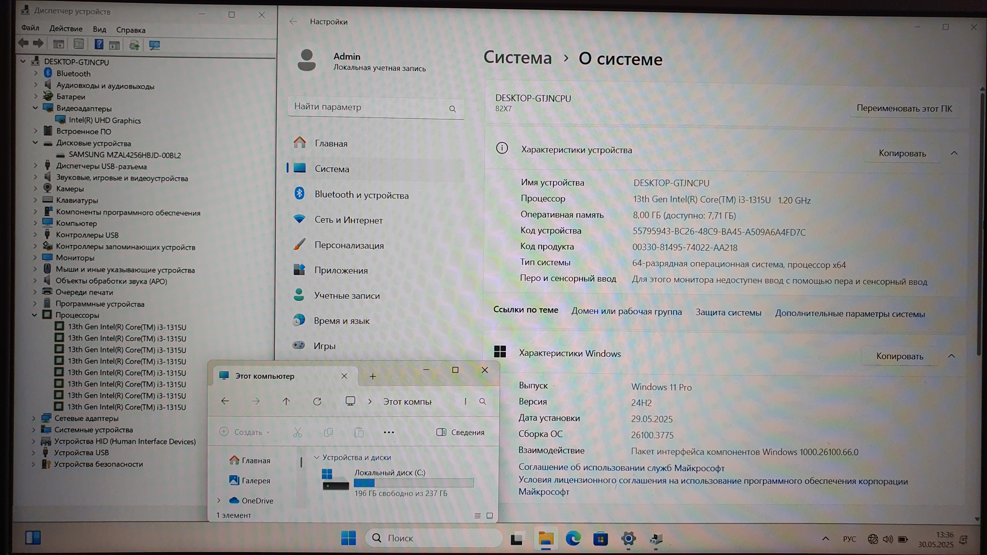Click the refresh button in File Explorer

point(317,401)
